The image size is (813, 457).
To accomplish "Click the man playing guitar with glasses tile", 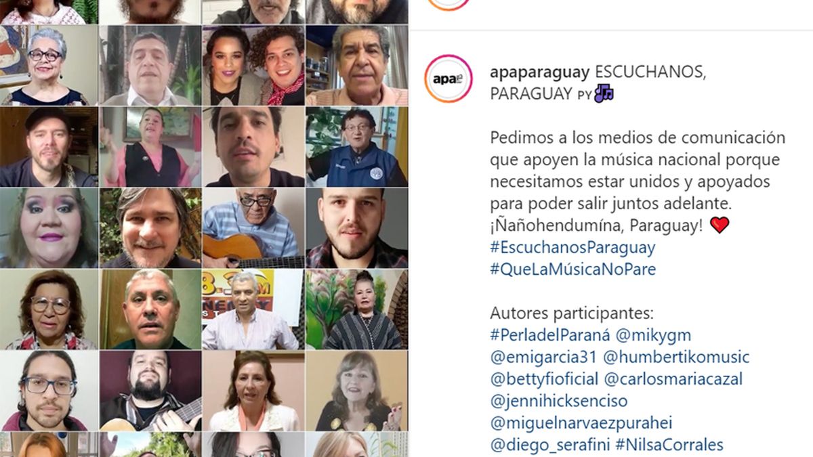I will (253, 227).
